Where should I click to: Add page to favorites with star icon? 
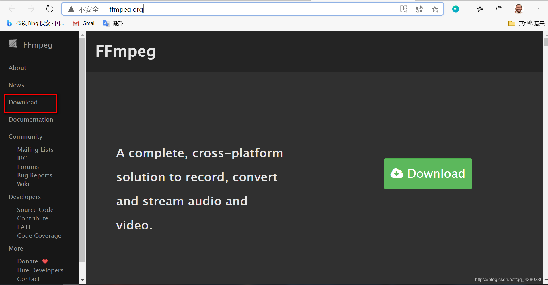point(435,9)
